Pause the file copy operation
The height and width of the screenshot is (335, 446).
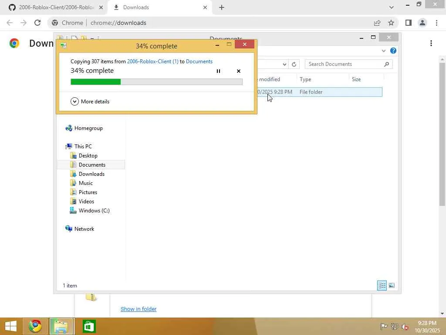tap(218, 71)
